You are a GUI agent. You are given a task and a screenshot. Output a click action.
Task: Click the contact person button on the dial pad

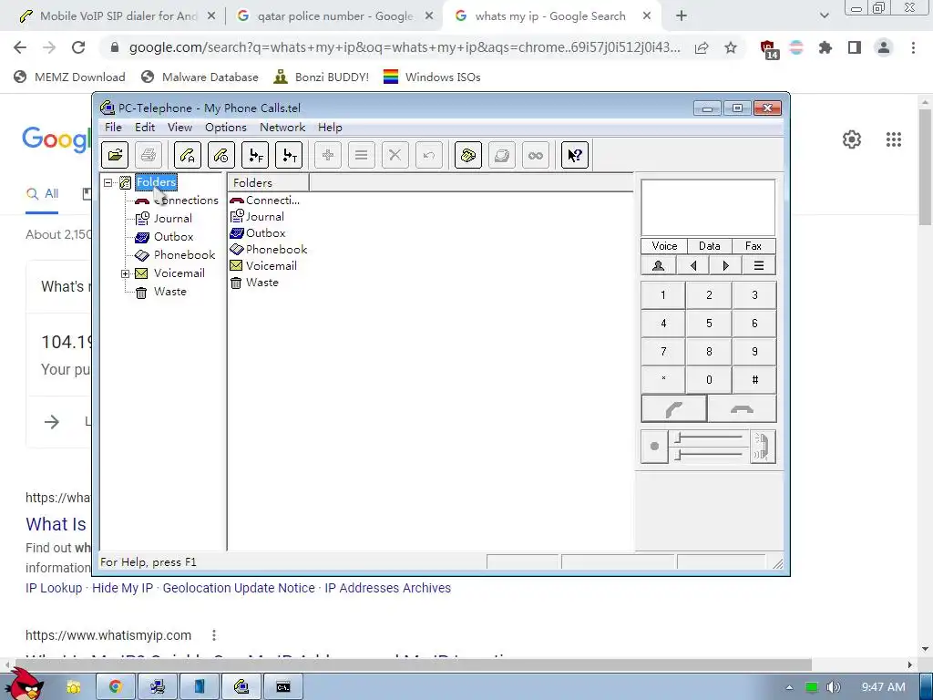pyautogui.click(x=658, y=265)
